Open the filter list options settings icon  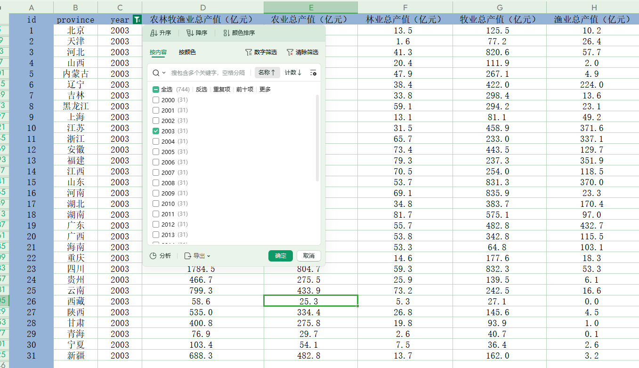(x=313, y=73)
